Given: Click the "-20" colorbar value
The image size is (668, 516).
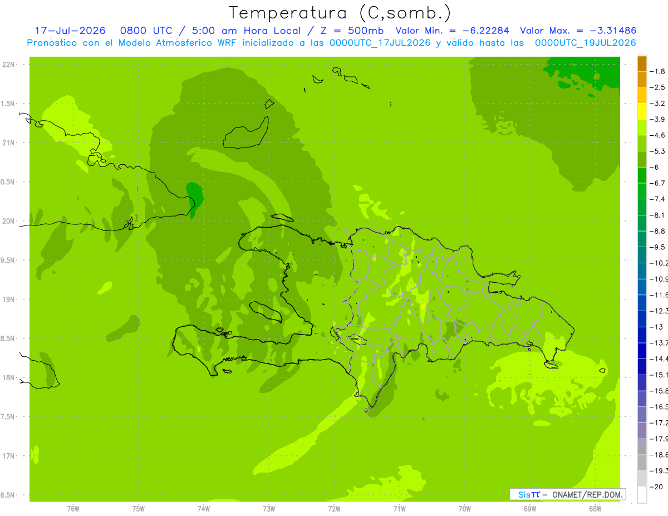Looking at the screenshot, I should point(656,486).
